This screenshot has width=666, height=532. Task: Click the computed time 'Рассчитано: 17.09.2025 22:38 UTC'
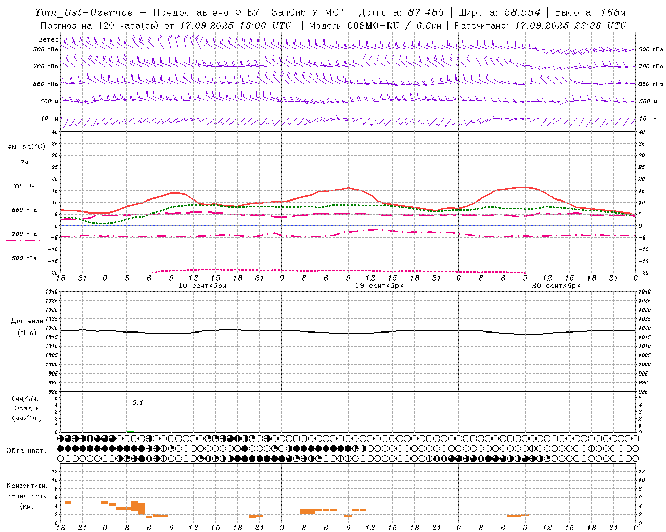click(540, 25)
